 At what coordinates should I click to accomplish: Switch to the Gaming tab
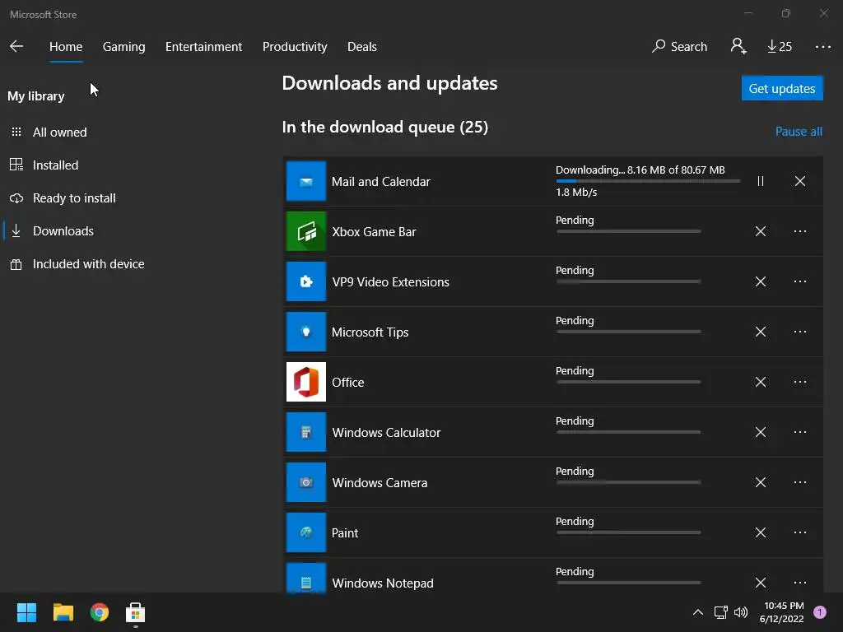tap(123, 47)
